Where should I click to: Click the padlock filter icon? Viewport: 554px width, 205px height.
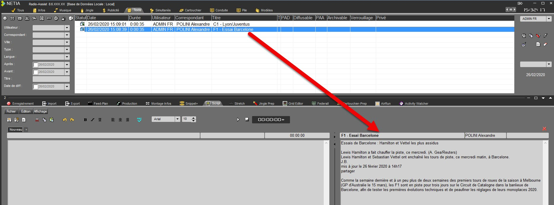click(x=63, y=18)
